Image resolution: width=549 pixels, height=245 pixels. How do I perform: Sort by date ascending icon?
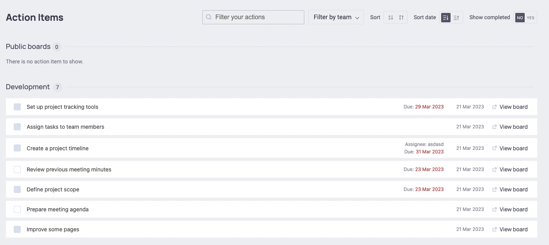point(456,18)
